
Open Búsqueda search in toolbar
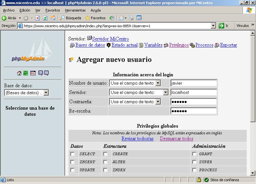pos(70,18)
